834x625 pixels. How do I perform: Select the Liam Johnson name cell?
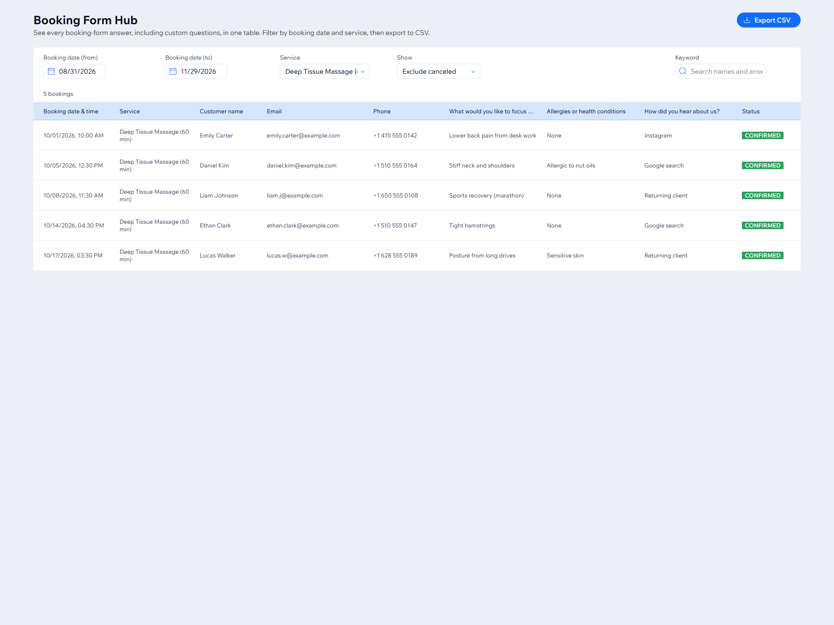coord(219,195)
